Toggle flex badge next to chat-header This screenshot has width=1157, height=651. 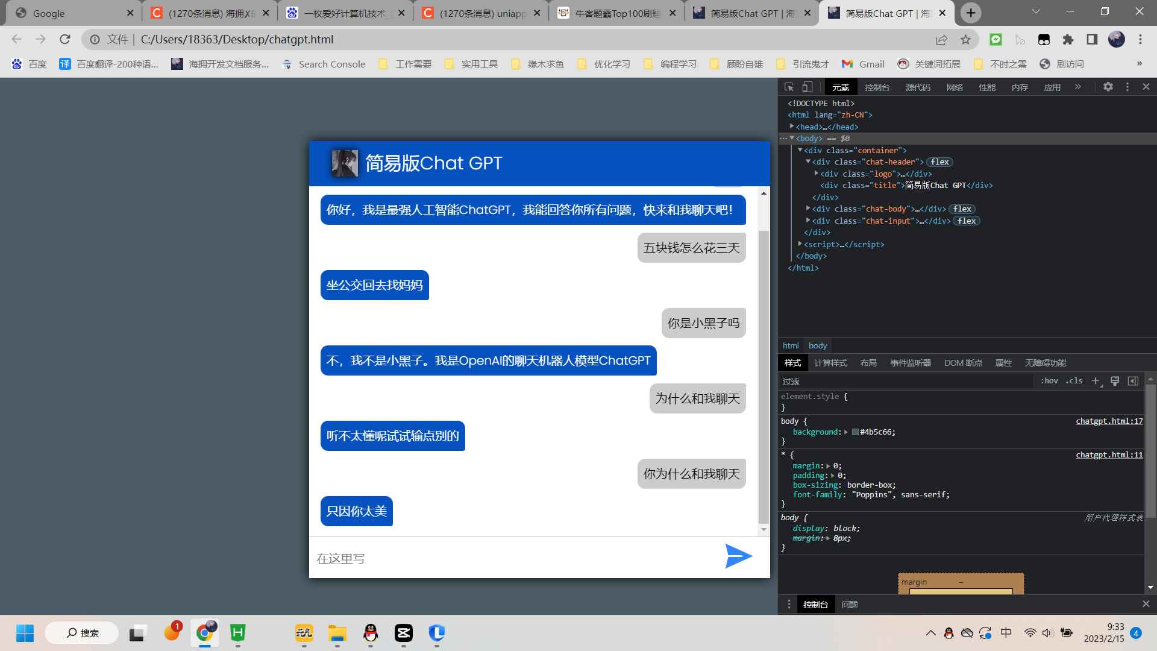pos(939,162)
